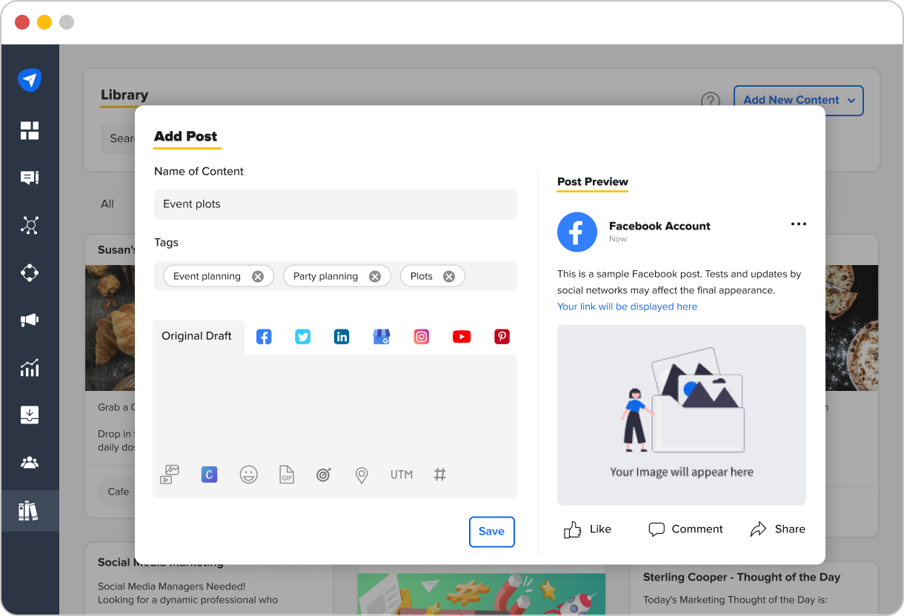Click Comment in the post preview
The width and height of the screenshot is (904, 616).
pyautogui.click(x=685, y=529)
